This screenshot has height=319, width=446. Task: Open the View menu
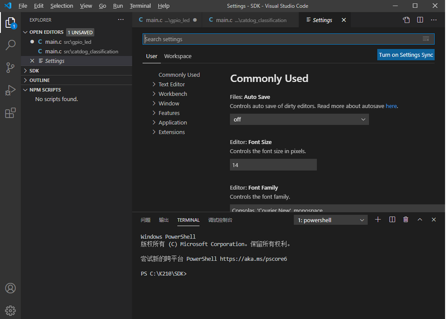point(86,6)
